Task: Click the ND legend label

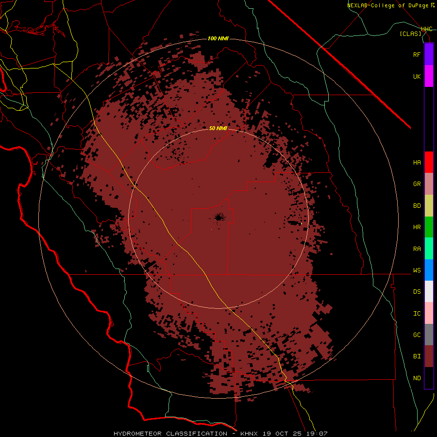Action: tap(417, 378)
